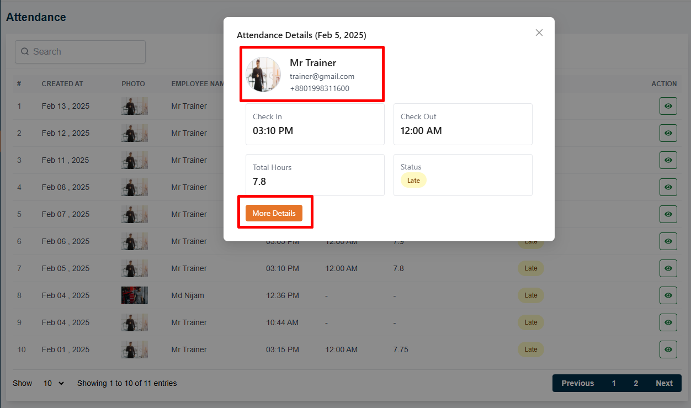Click Mr Trainer's profile photo in dialog
691x408 pixels.
pyautogui.click(x=263, y=75)
